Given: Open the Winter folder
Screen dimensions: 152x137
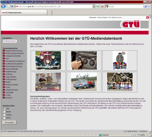Looking at the screenshot, I should [x=7, y=95].
